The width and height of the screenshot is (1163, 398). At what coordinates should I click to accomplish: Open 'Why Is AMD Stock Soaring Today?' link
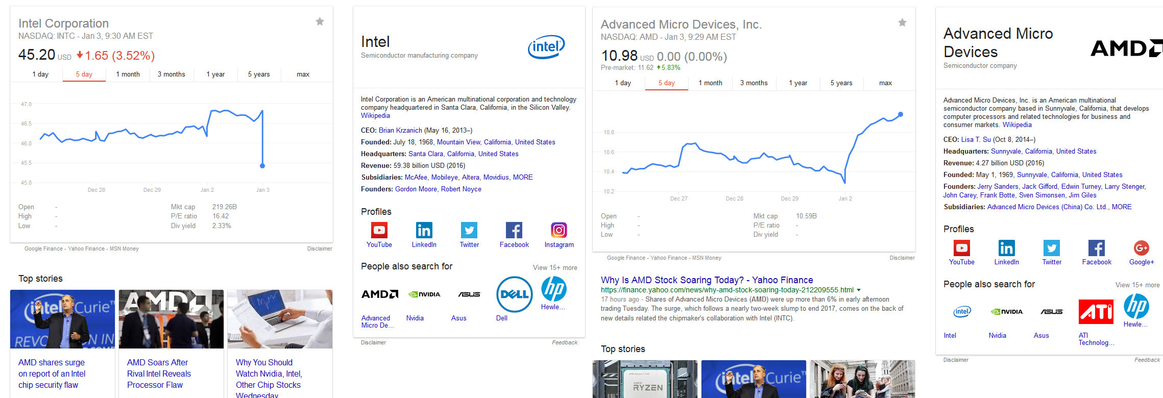point(707,280)
